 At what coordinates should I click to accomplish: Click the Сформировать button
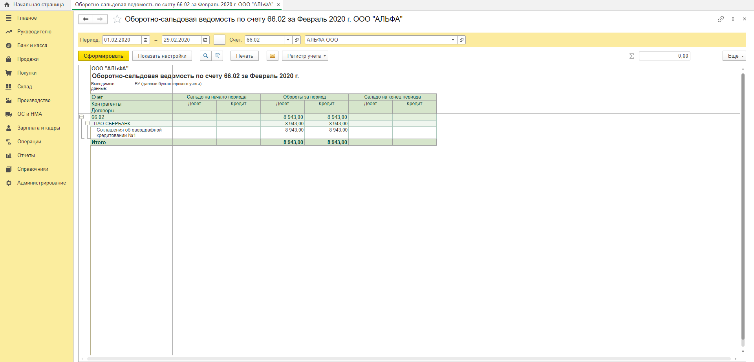[104, 56]
